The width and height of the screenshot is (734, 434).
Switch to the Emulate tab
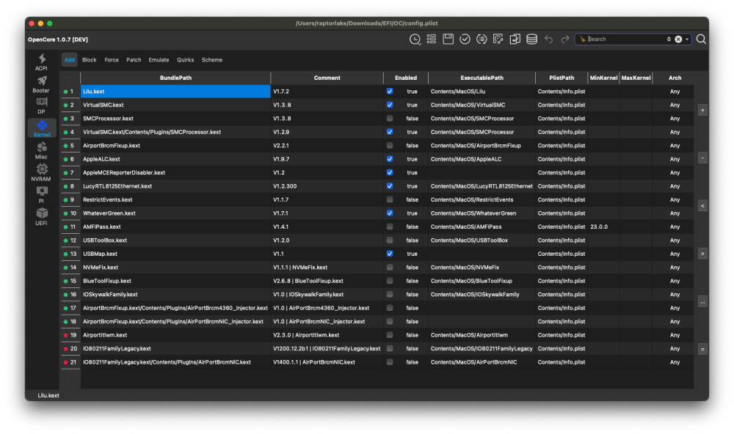tap(159, 60)
